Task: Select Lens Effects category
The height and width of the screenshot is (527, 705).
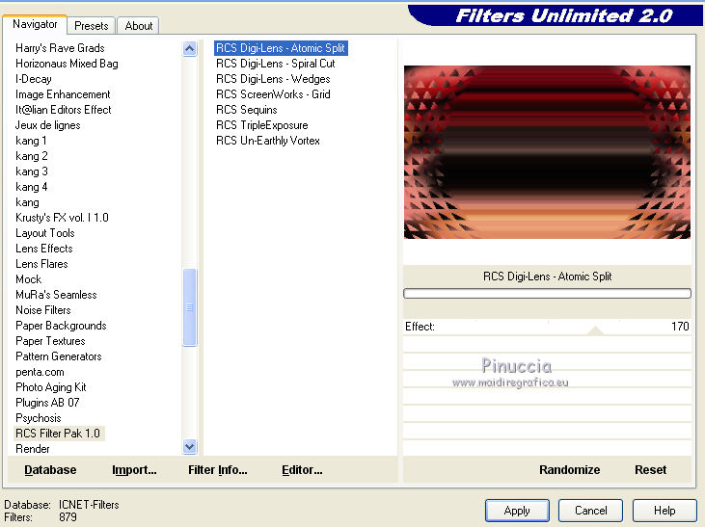Action: coord(43,249)
